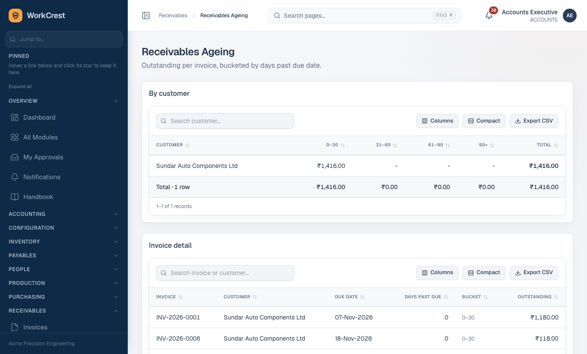Click Expand all in the sidebar
This screenshot has width=587, height=354.
(20, 86)
